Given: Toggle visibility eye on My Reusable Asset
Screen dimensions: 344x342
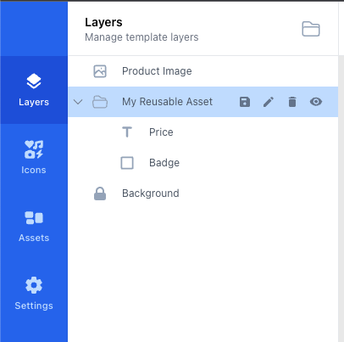Looking at the screenshot, I should click(316, 102).
